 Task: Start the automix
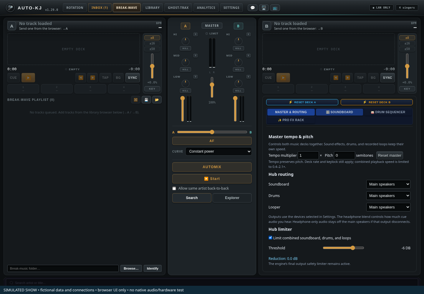pos(212,179)
